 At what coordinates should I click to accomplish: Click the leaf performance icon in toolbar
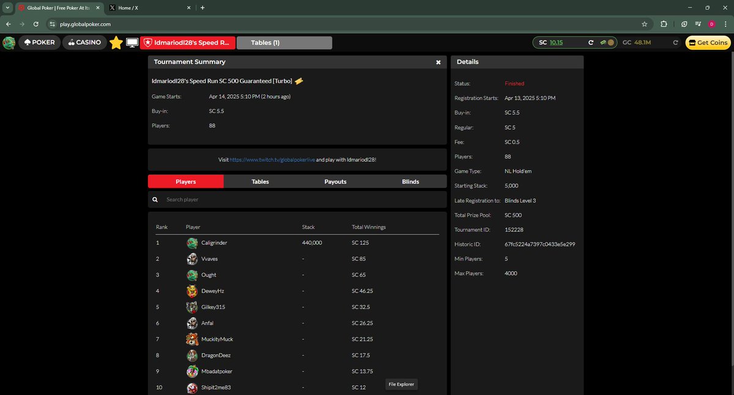[684, 24]
